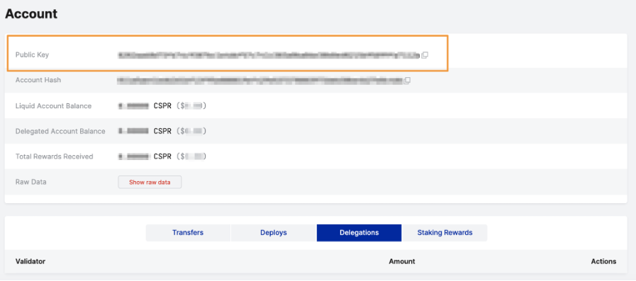This screenshot has width=636, height=281.
Task: Select the Delegations tab
Action: pos(359,233)
